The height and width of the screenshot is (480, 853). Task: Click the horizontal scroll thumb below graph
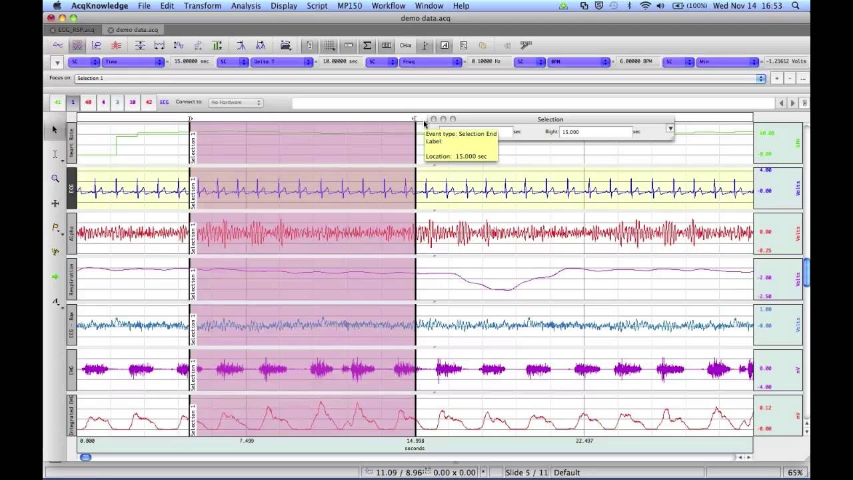[85, 457]
